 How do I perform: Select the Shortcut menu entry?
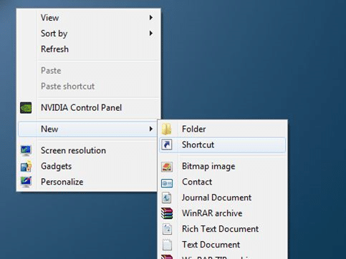pyautogui.click(x=222, y=145)
